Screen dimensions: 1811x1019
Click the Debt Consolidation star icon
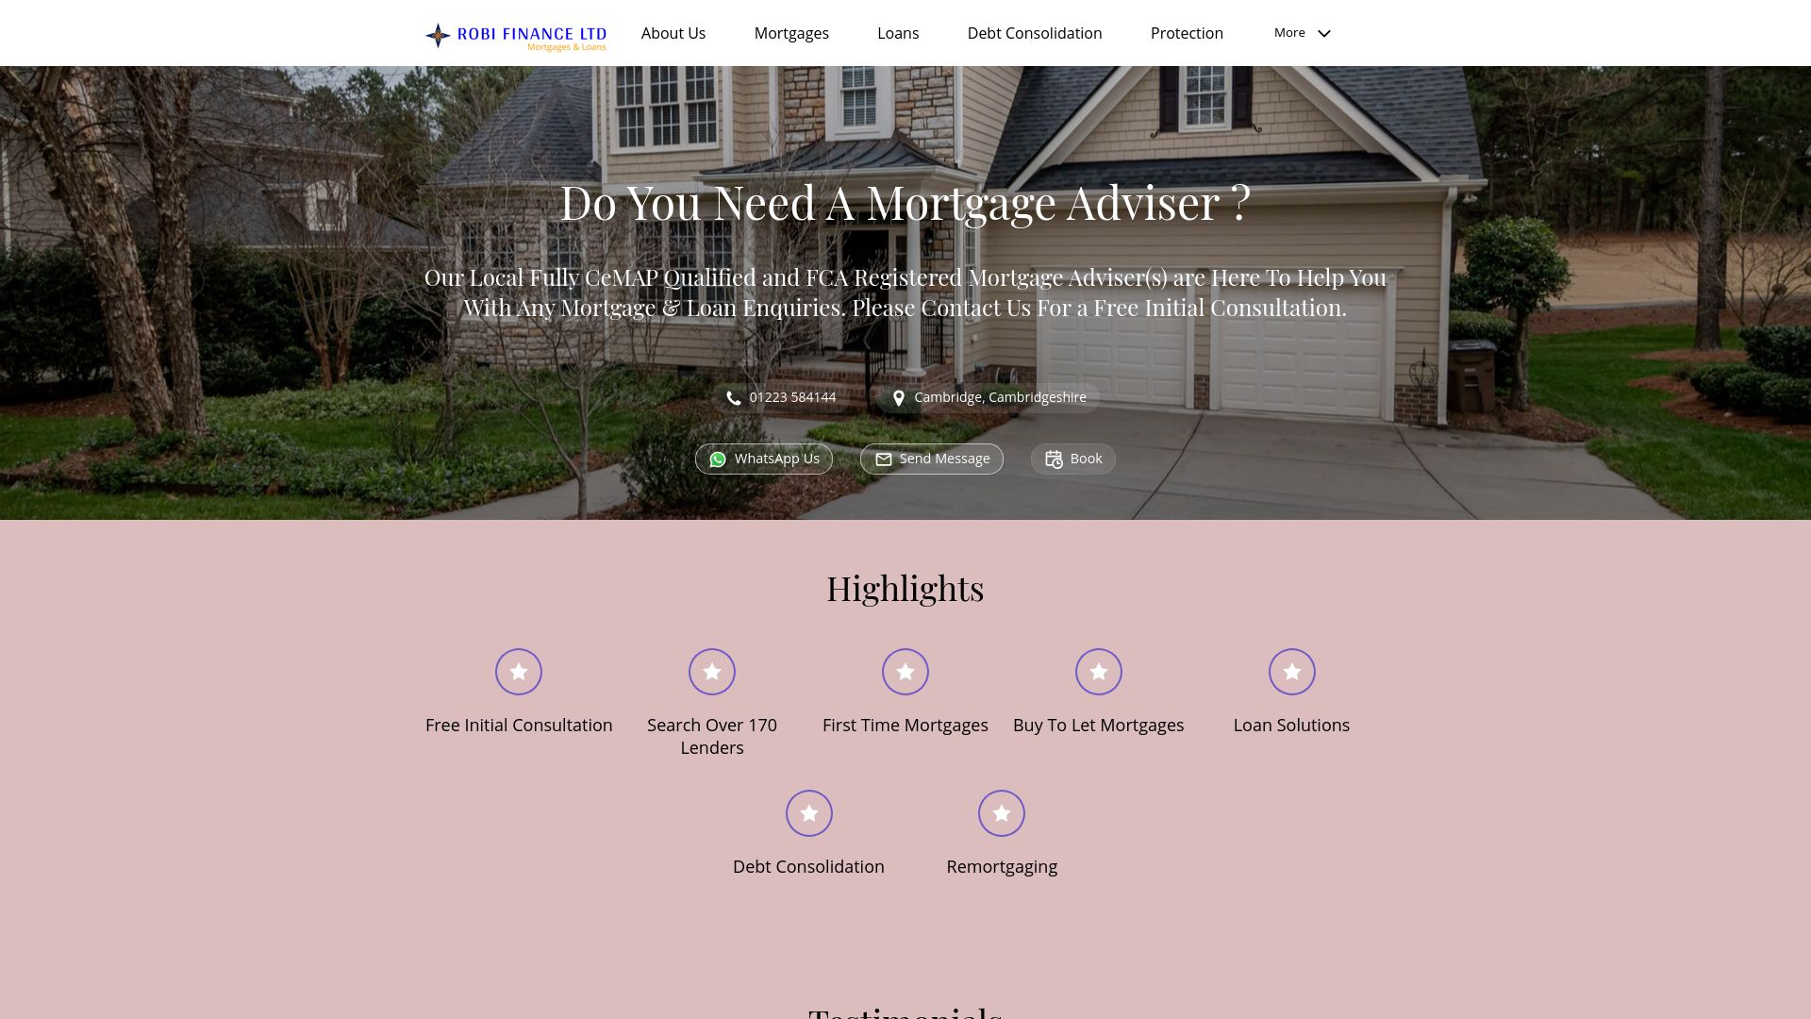(x=807, y=812)
